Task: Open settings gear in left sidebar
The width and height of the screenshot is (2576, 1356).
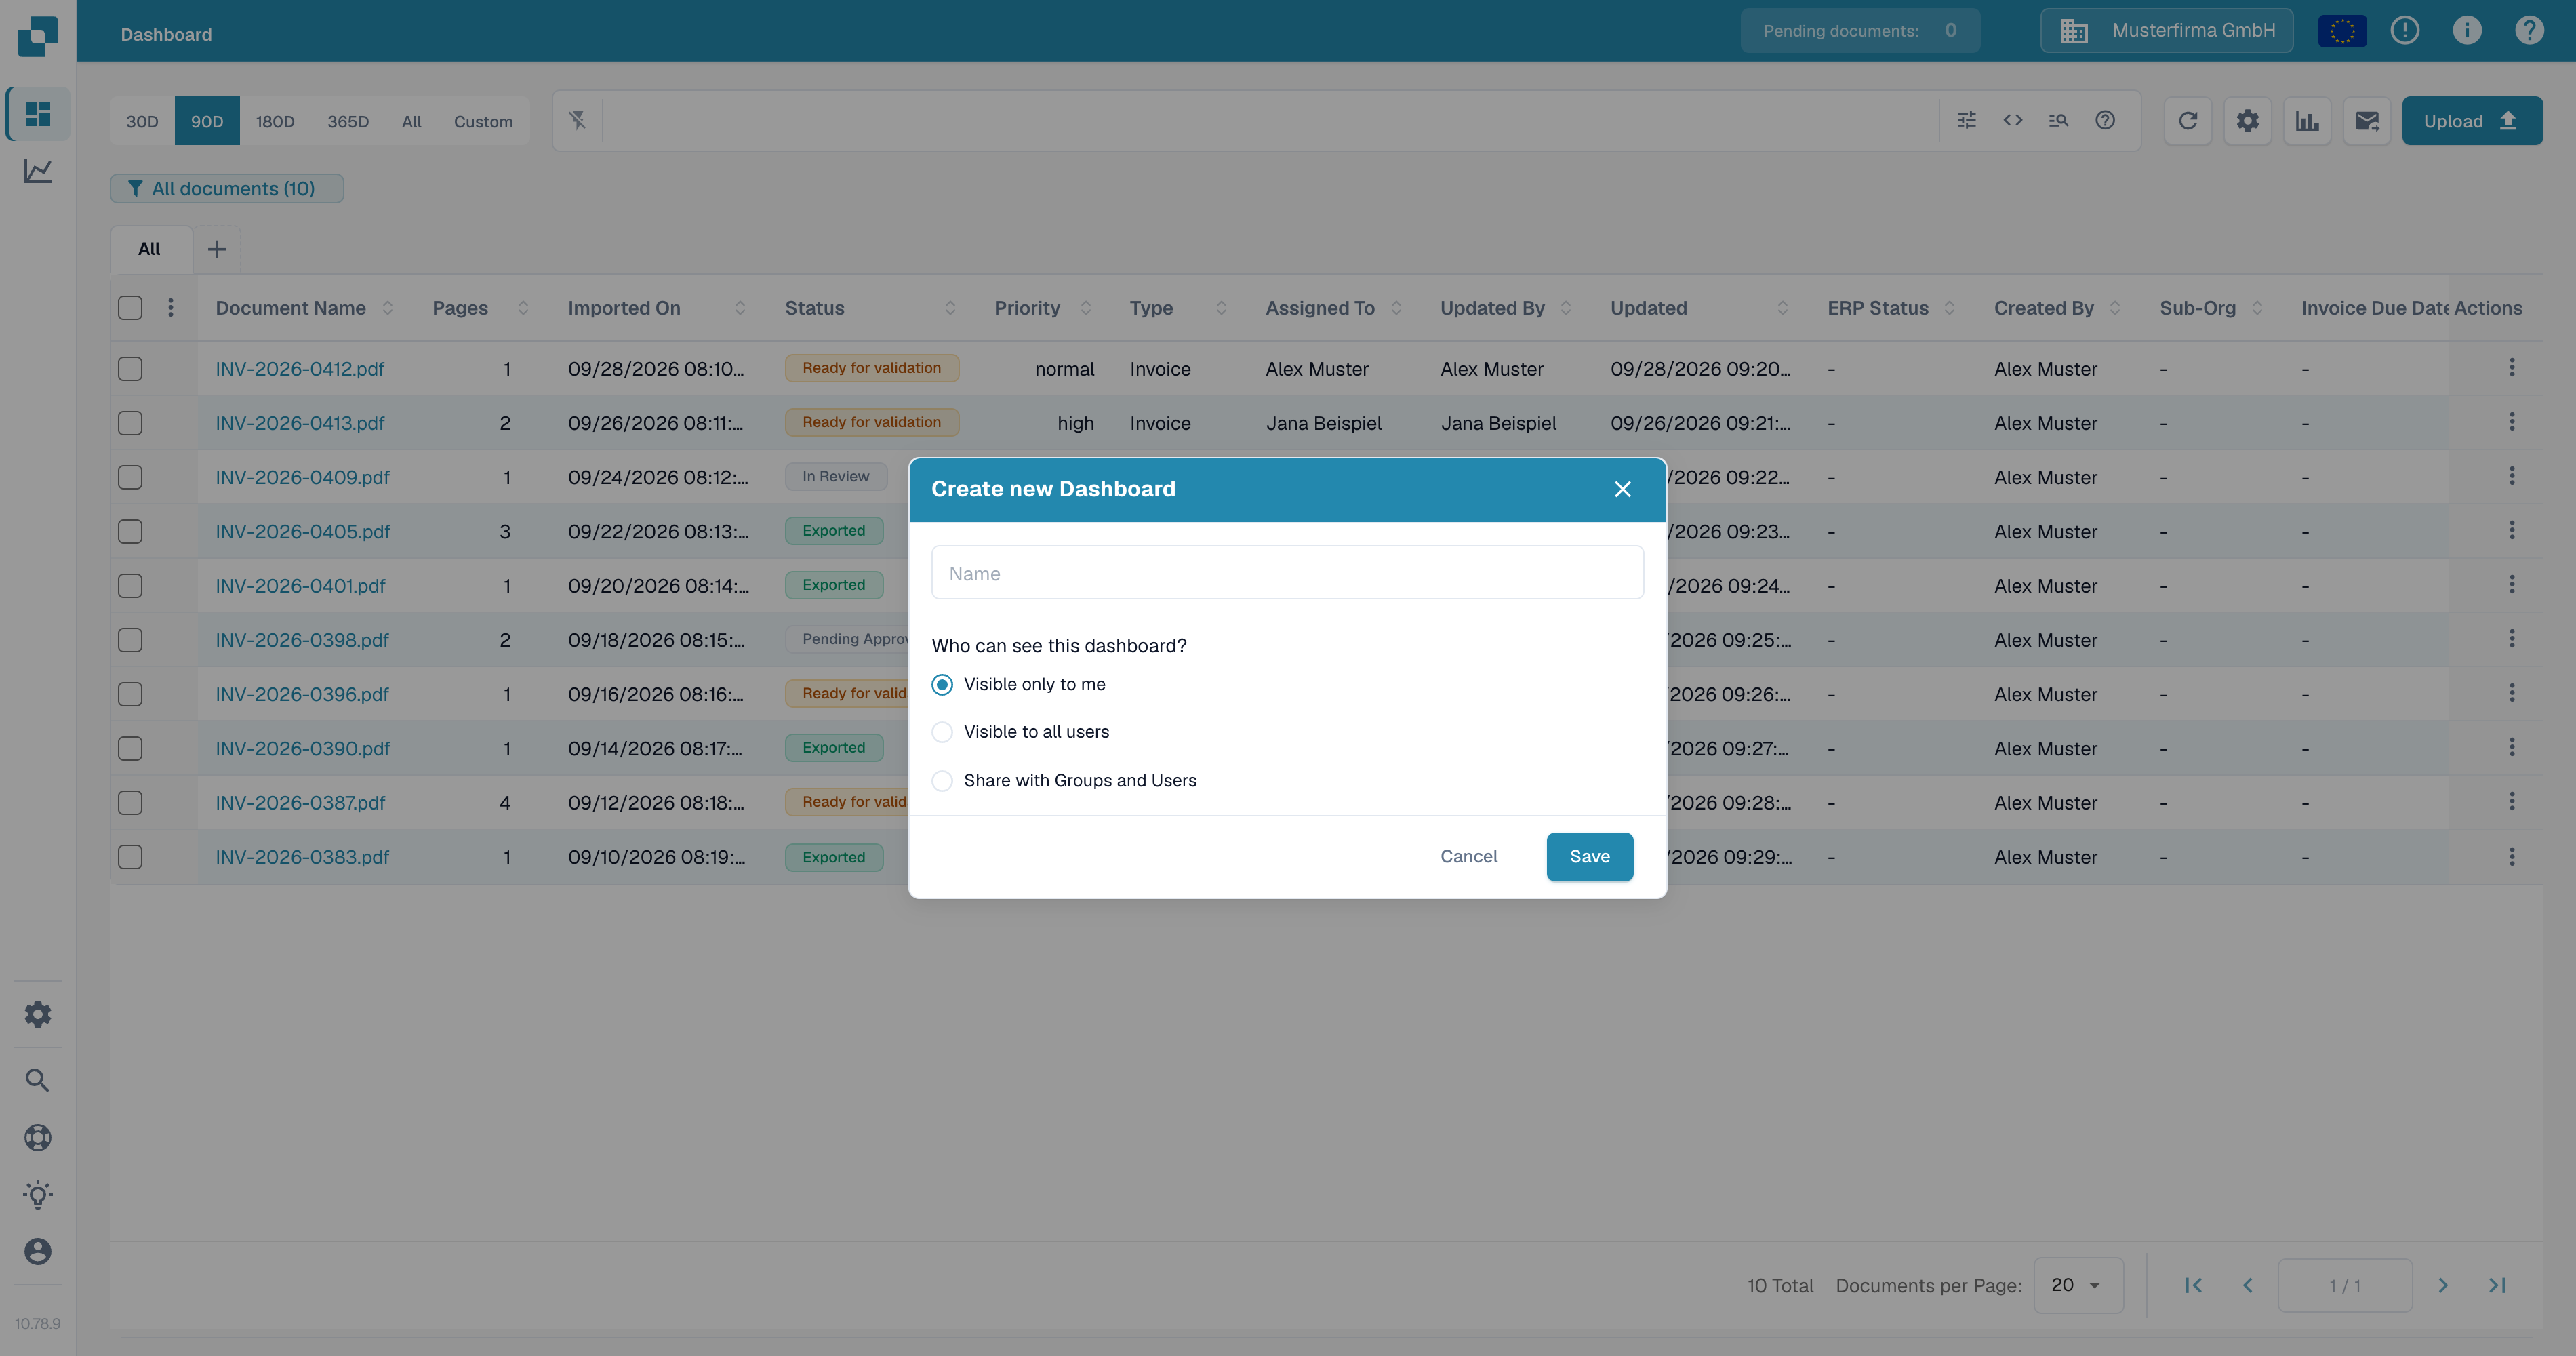Action: coord(38,1014)
